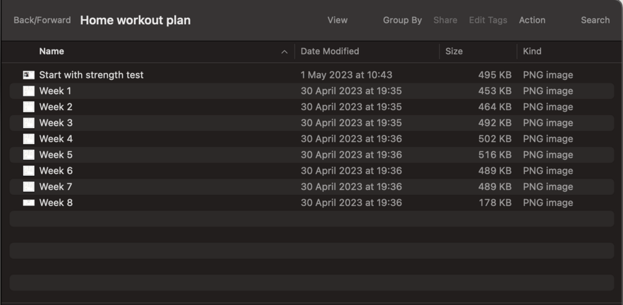Screen dimensions: 623x305
Task: Click the Back/Forward navigation button
Action: pos(42,20)
